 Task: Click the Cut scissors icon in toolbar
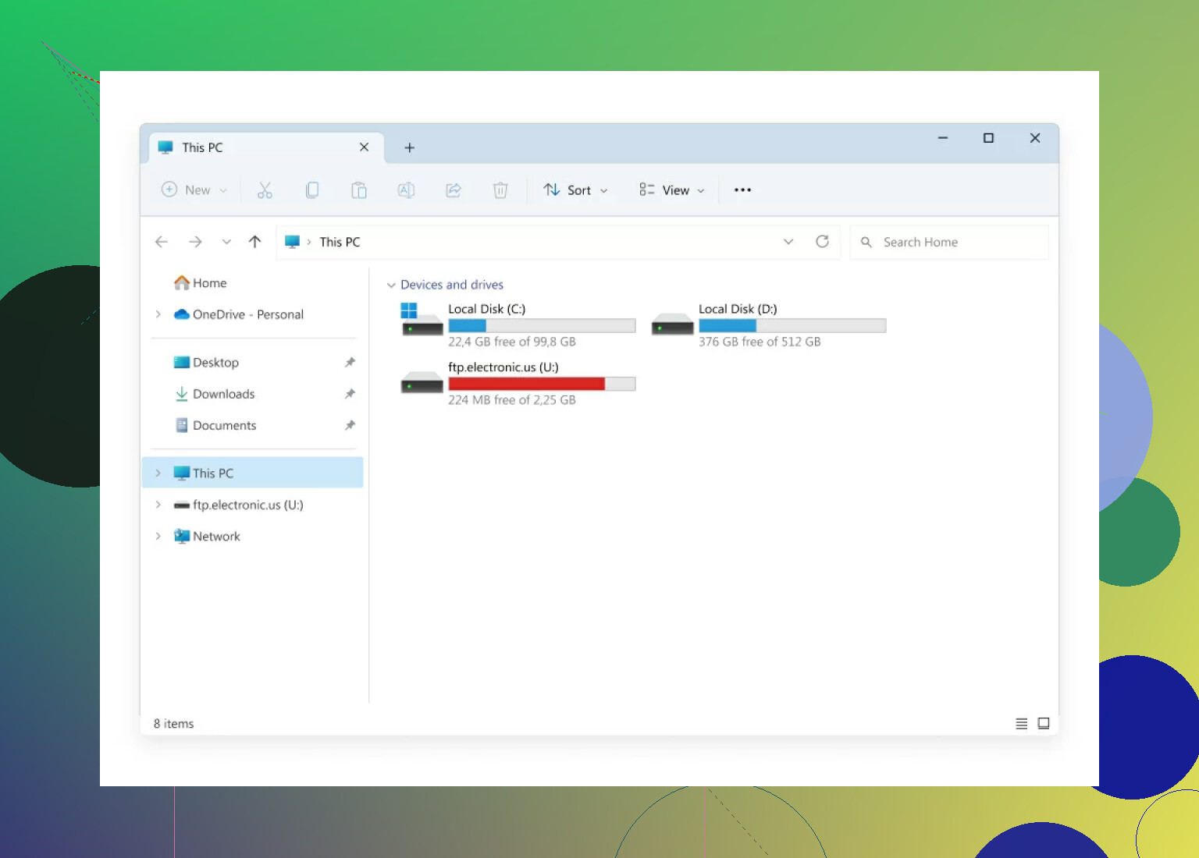coord(265,190)
